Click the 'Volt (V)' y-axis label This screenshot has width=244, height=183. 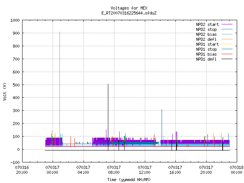pyautogui.click(x=5, y=91)
